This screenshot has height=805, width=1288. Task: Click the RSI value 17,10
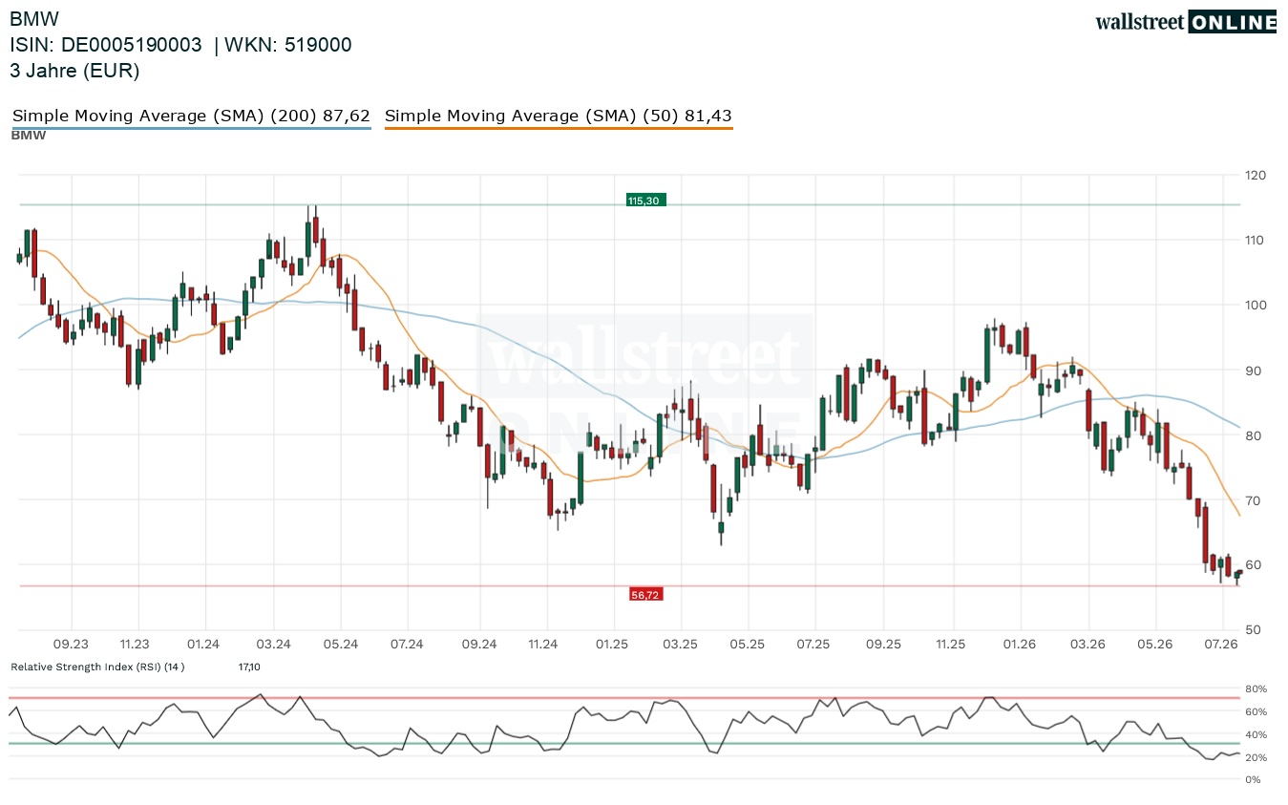tap(249, 667)
